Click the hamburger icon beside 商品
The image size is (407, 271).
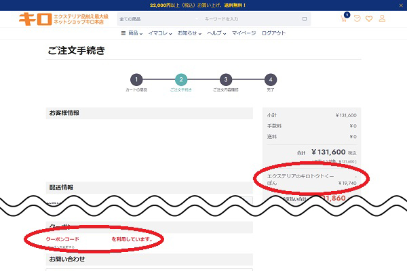pos(123,33)
